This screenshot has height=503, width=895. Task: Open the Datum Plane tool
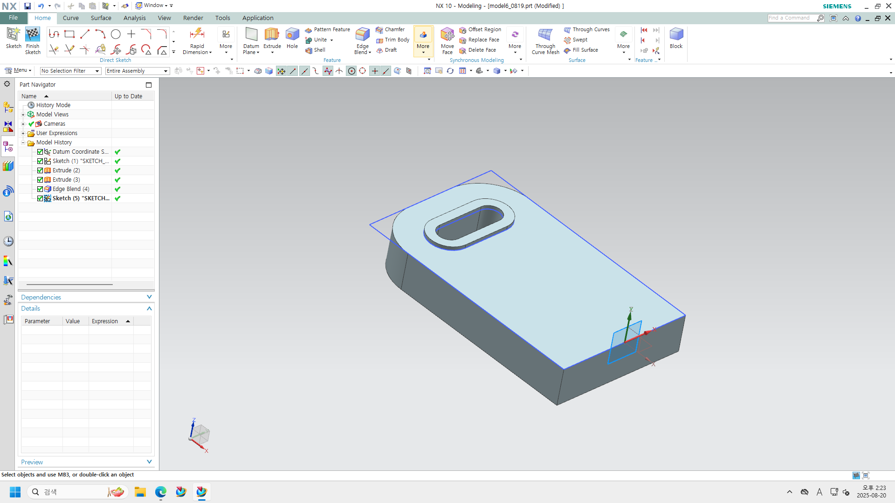pos(251,35)
